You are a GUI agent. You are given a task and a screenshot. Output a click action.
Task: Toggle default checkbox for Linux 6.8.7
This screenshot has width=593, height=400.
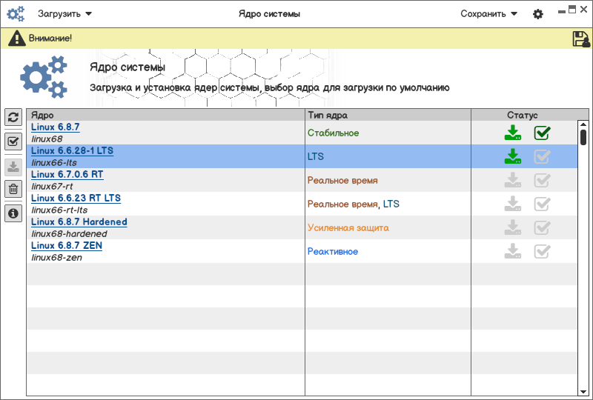tap(543, 133)
